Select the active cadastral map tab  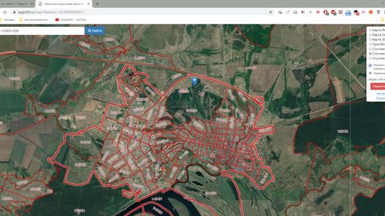click(x=63, y=4)
